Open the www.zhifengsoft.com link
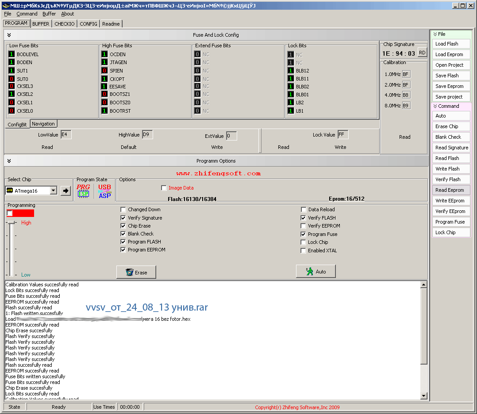 click(219, 174)
